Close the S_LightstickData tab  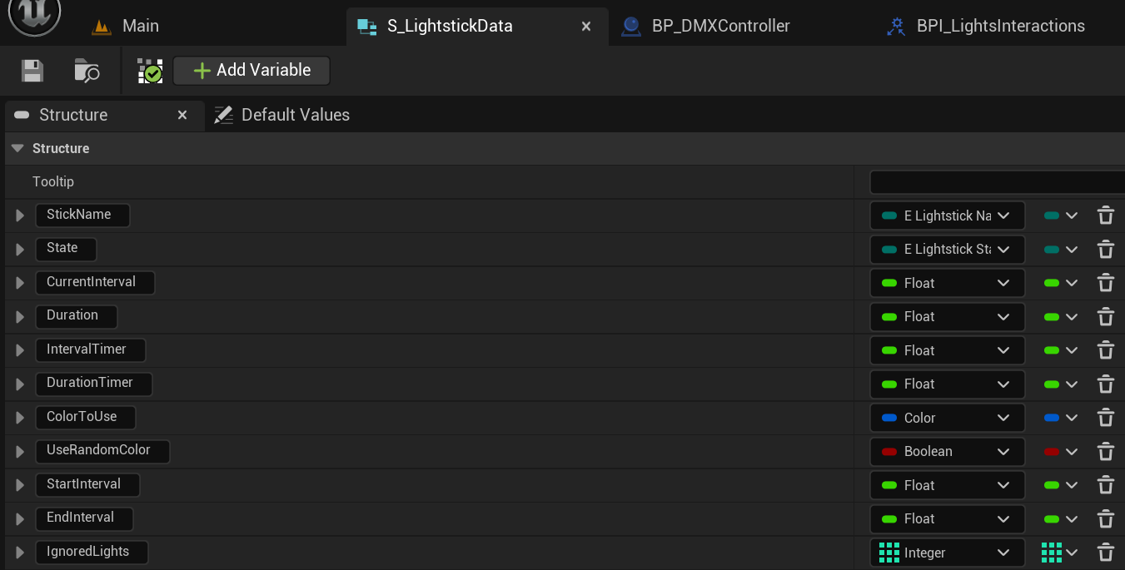586,27
